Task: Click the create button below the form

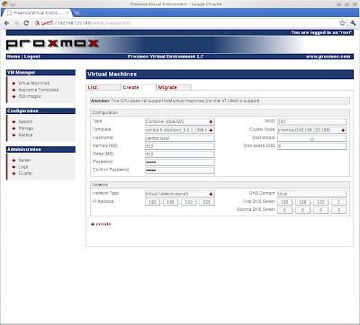Action: coord(101,224)
